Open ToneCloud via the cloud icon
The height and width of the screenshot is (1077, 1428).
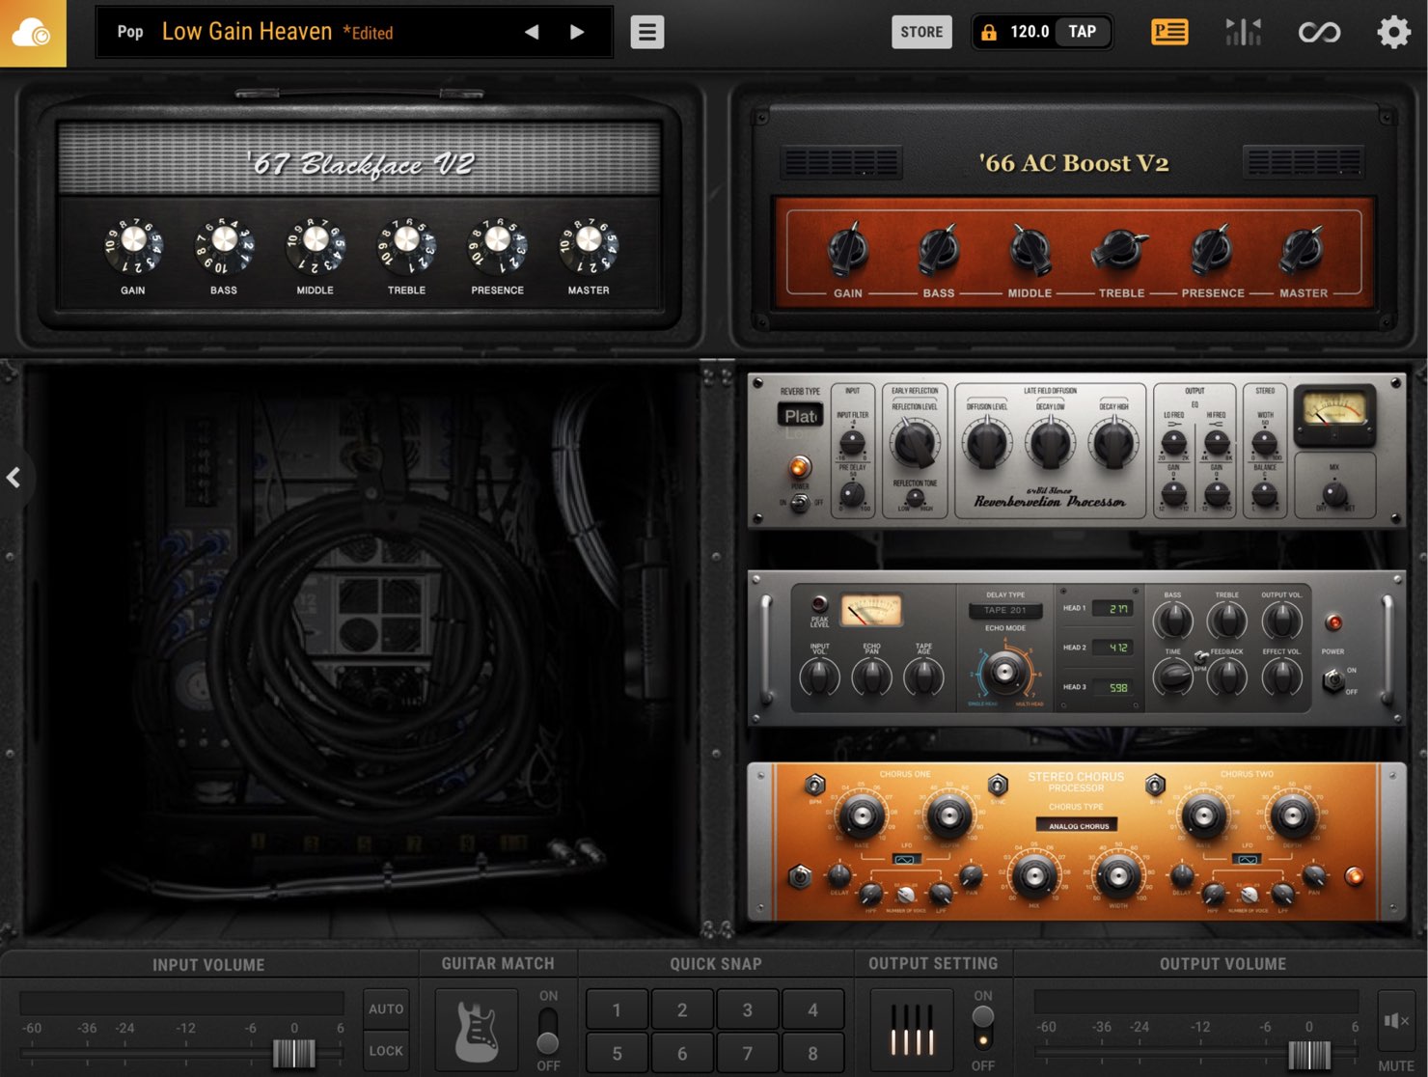(x=33, y=33)
